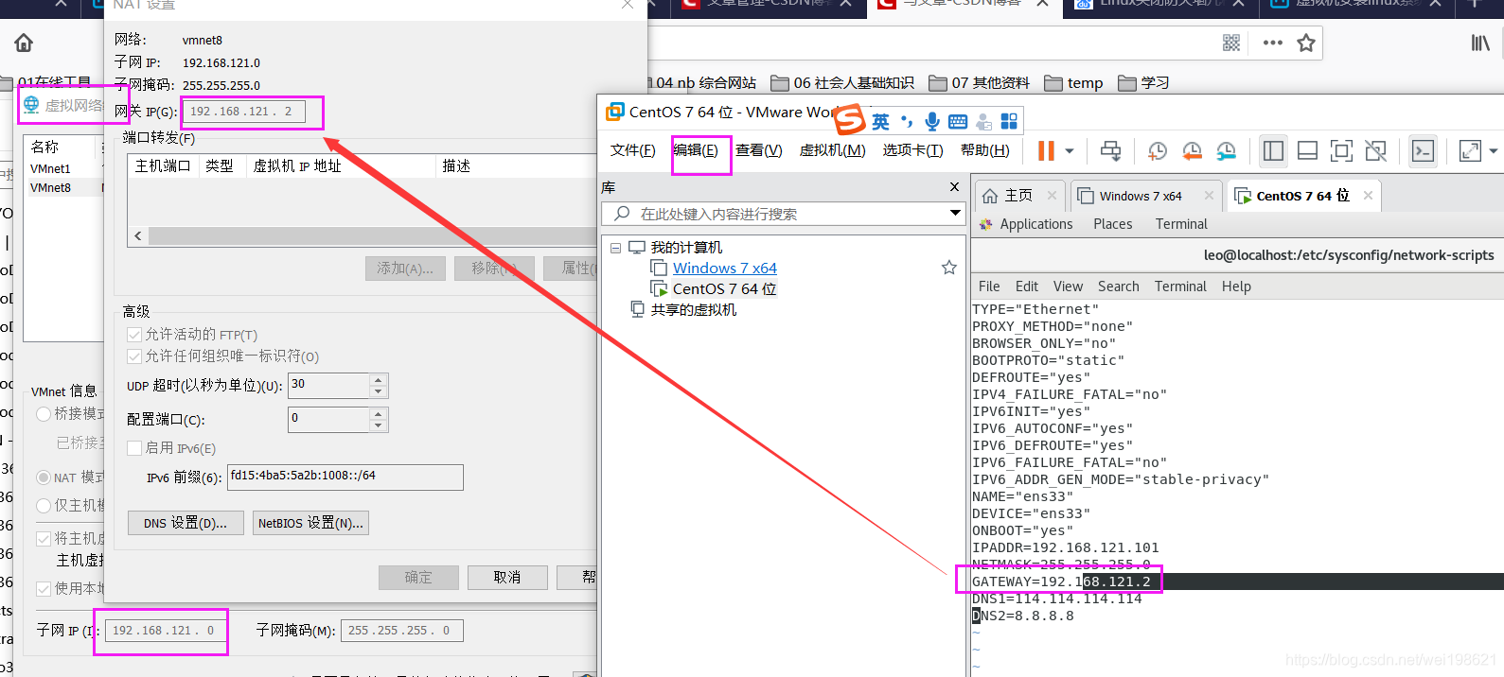Open the browser library icon
This screenshot has height=677, width=1504.
1480,43
